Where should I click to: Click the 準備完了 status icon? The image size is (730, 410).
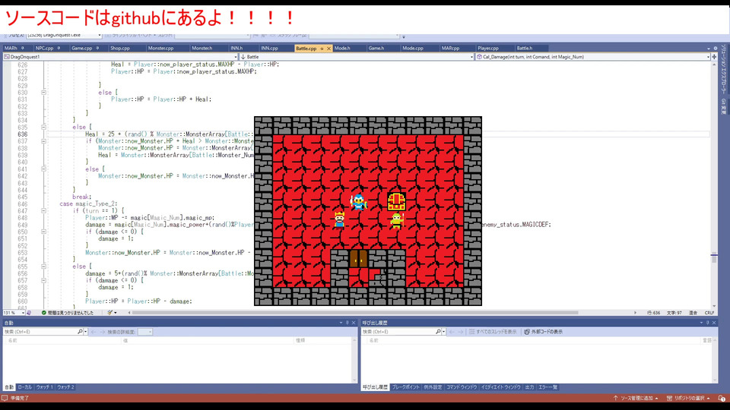(x=5, y=399)
